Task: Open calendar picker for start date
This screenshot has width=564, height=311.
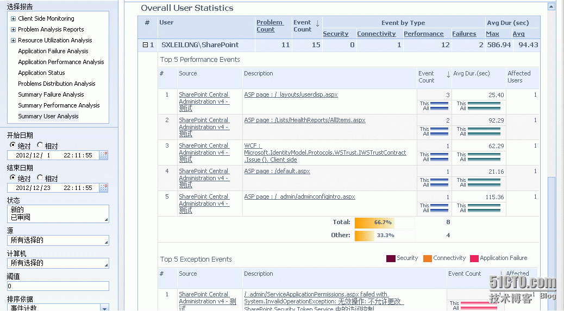Action: click(104, 155)
